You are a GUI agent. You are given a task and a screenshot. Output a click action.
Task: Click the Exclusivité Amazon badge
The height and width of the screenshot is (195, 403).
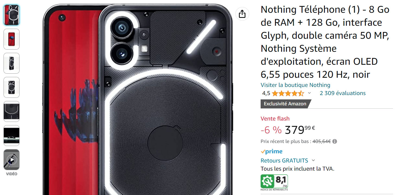pyautogui.click(x=286, y=104)
